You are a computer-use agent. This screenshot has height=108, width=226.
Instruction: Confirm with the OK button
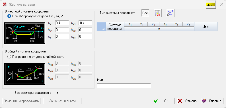point(164,101)
